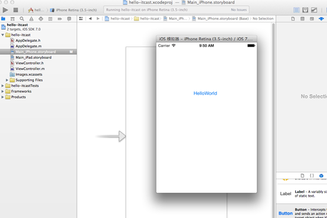Open the Quick Help inspector icon
This screenshot has height=218, width=327.
(x=302, y=19)
